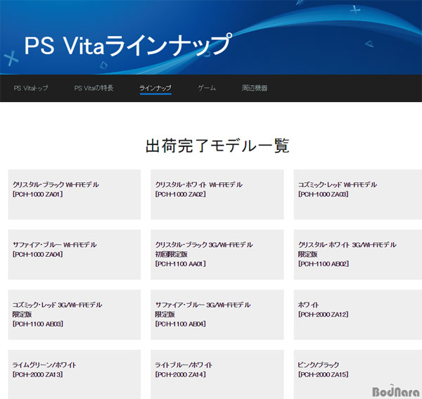This screenshot has height=399, width=422.
Task: Select the サファイア・ブルー Wi-Fiモデル PCH-1000 ZA04 card
Action: click(75, 255)
